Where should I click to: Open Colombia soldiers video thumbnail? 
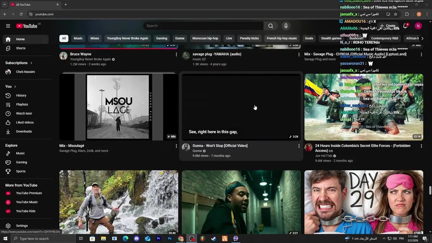point(364,107)
